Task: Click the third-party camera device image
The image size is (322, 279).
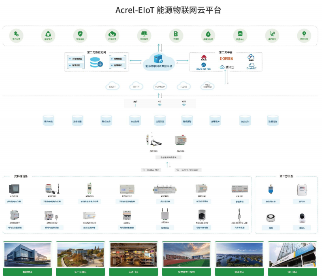Action: pyautogui.click(x=301, y=218)
